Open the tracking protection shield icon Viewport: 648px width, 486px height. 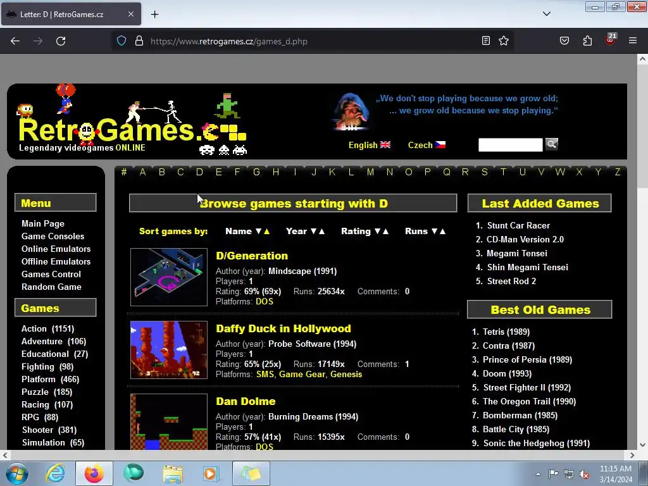click(x=121, y=41)
